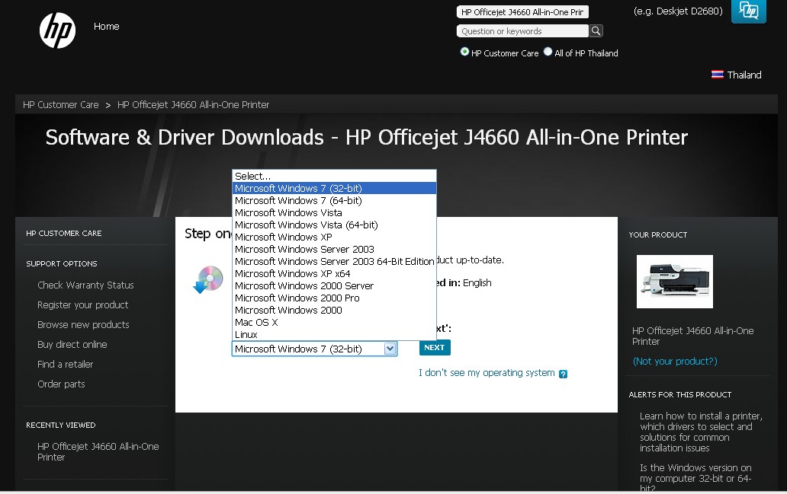Viewport: 787px width, 494px height.
Task: Click the Question or keywords search field
Action: click(522, 31)
